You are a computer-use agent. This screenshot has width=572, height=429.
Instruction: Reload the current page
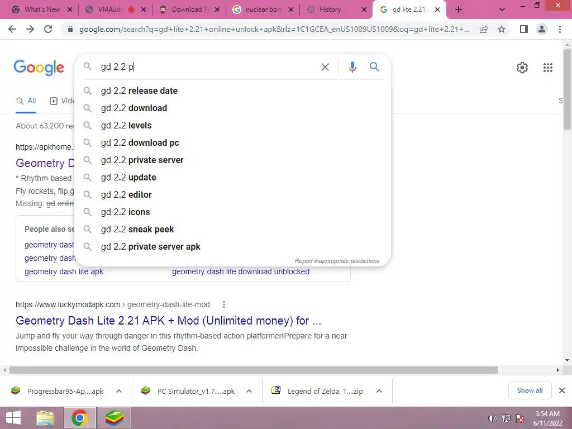48,29
